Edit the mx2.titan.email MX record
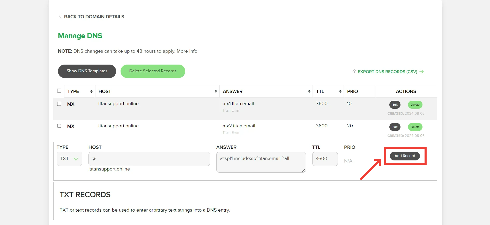 click(x=395, y=127)
